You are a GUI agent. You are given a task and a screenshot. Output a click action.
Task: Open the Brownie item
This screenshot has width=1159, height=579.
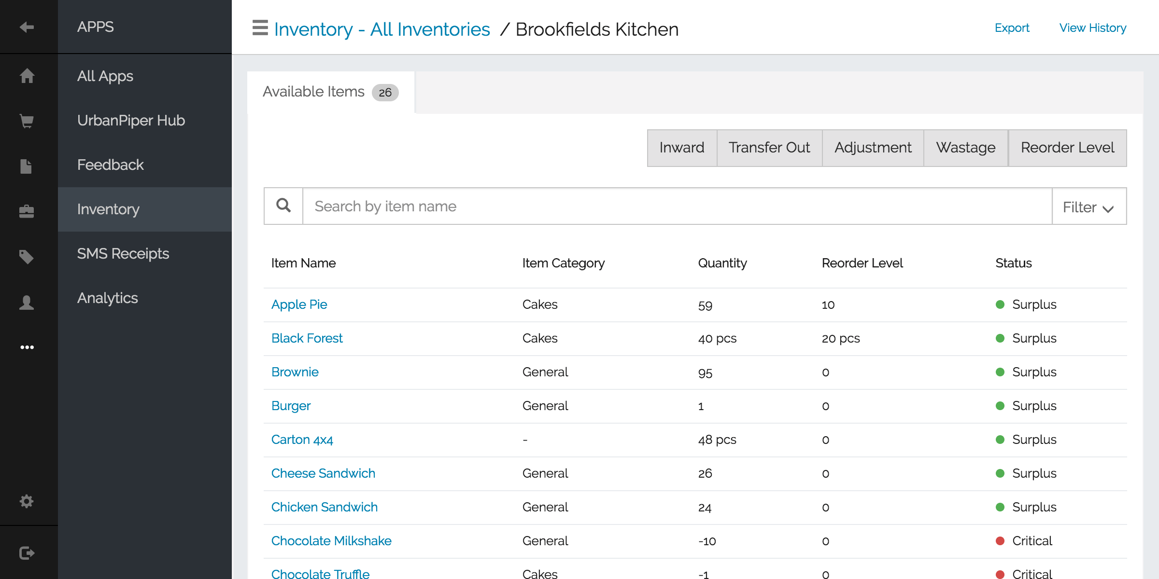click(x=295, y=372)
